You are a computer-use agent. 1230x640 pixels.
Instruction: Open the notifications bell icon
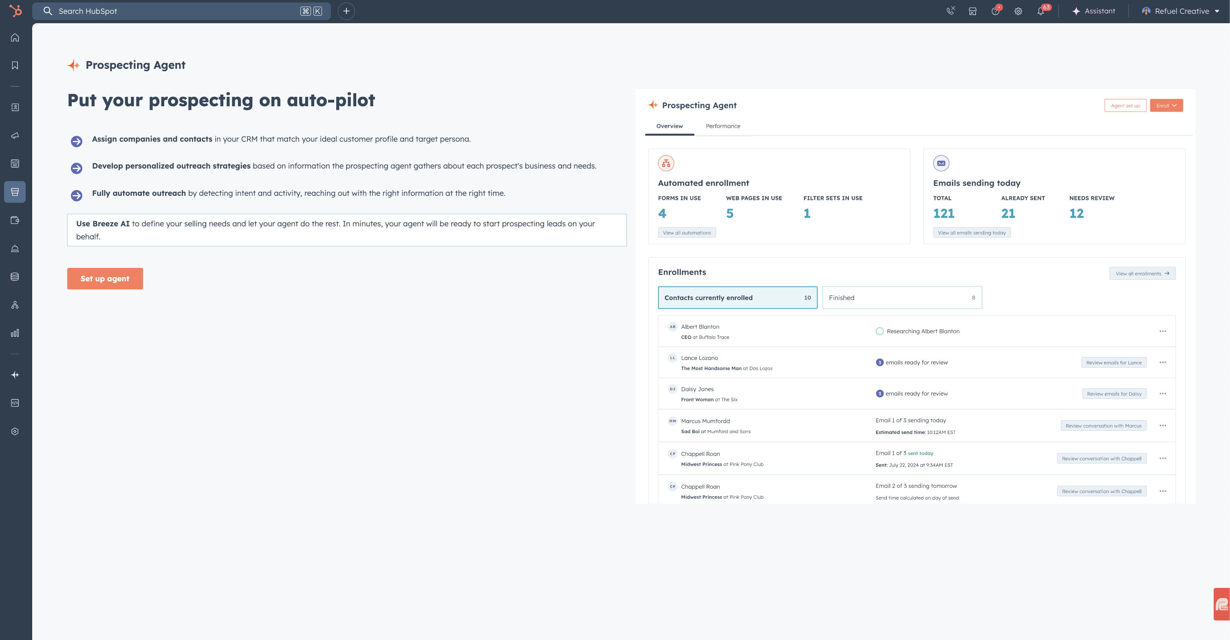[1040, 11]
